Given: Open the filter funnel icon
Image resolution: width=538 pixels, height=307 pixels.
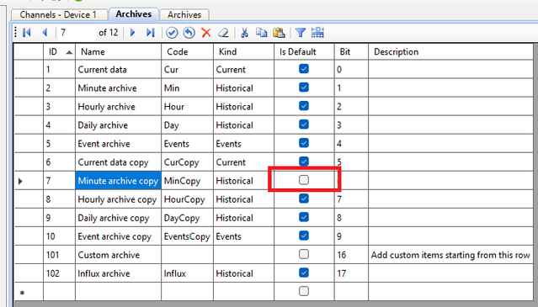Looking at the screenshot, I should [301, 33].
